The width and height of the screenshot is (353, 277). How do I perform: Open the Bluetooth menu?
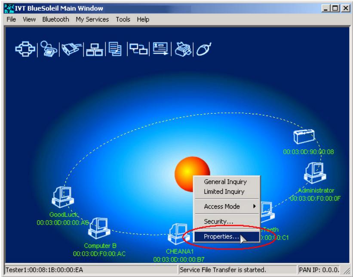(x=55, y=20)
